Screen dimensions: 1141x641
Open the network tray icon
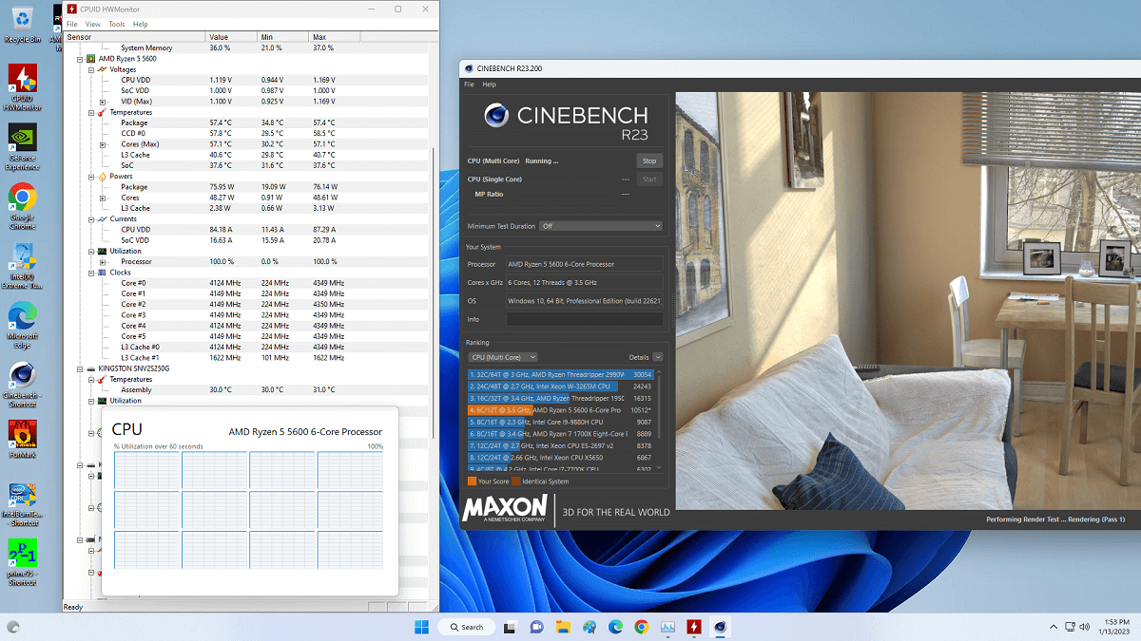[x=1072, y=627]
